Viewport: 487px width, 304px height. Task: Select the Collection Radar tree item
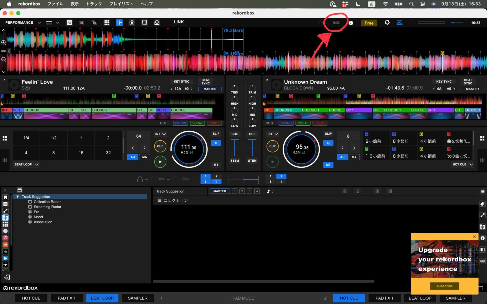pos(47,202)
